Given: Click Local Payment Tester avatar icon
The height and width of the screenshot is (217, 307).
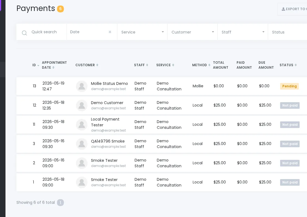Looking at the screenshot, I should click(82, 125).
